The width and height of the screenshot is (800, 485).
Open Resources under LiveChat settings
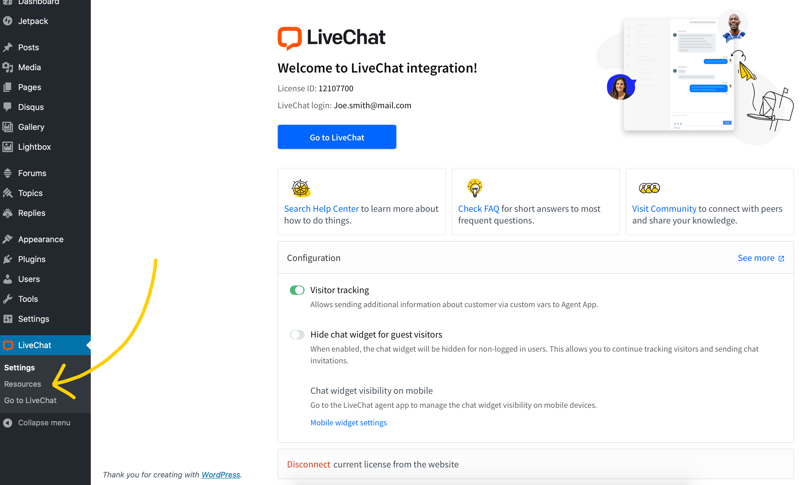[23, 383]
